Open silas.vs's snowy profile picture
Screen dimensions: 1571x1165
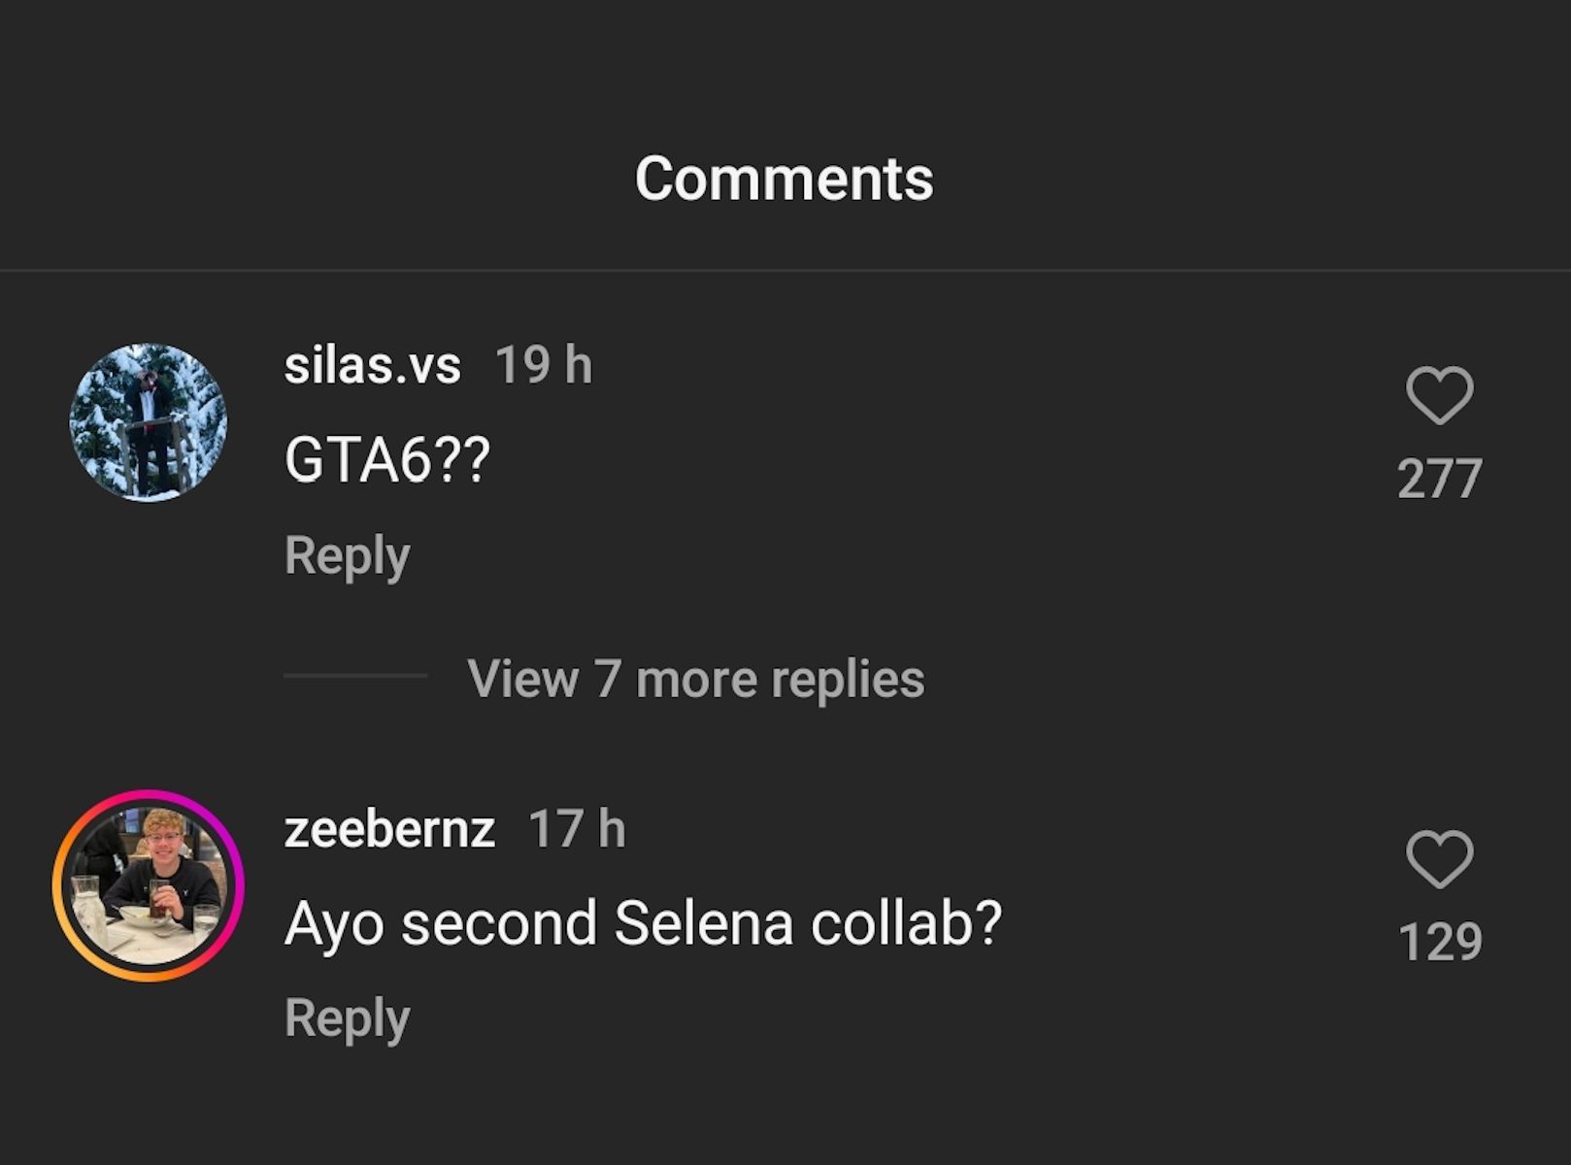tap(149, 422)
